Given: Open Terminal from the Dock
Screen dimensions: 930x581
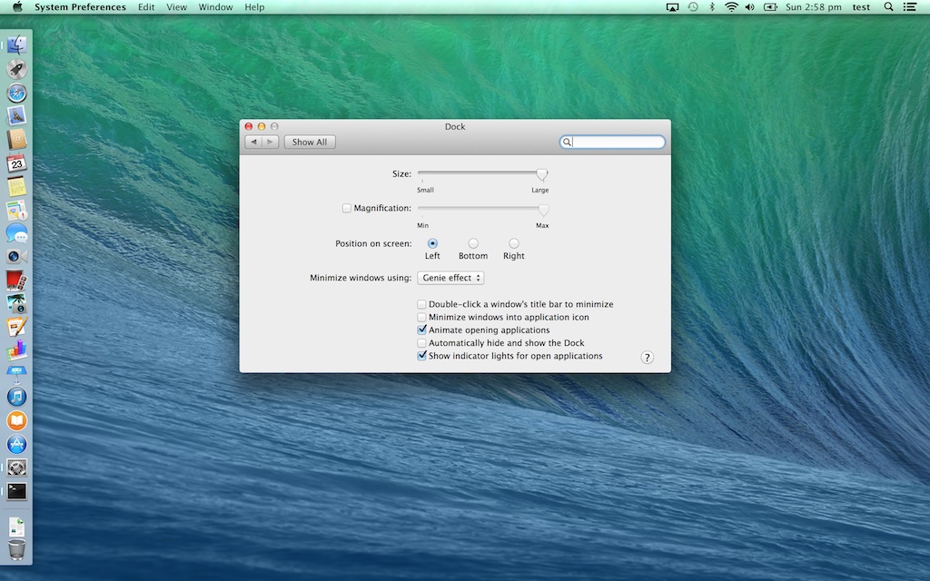Looking at the screenshot, I should (x=16, y=491).
